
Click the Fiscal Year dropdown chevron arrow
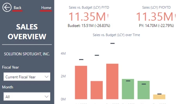click(46, 77)
